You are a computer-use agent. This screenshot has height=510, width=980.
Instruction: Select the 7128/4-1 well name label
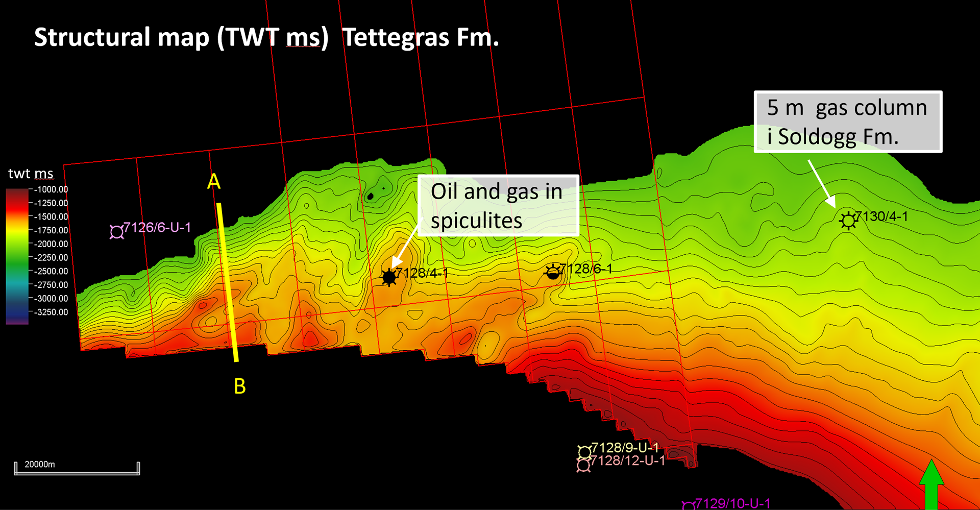click(x=422, y=273)
